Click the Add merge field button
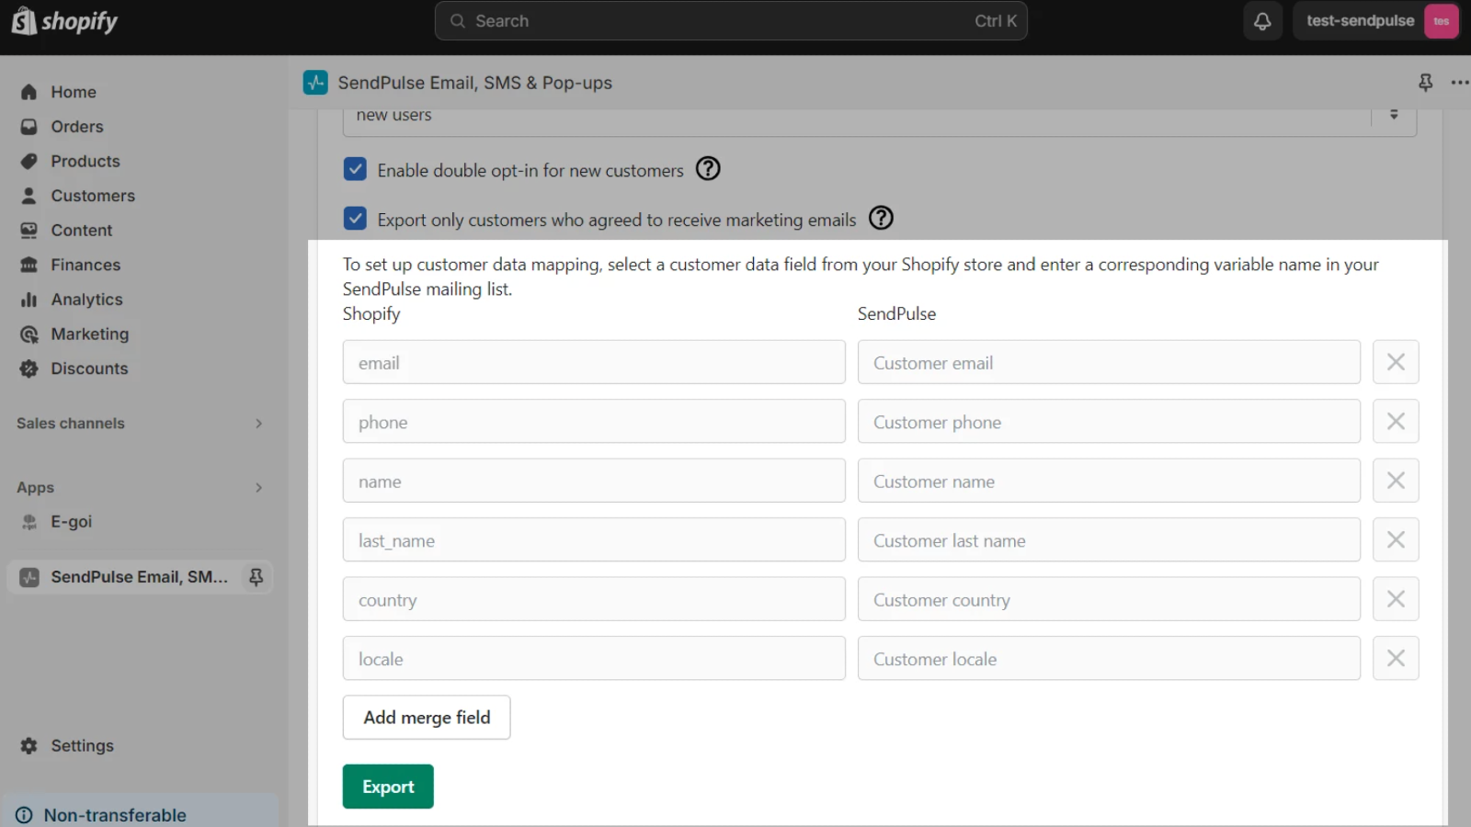This screenshot has width=1471, height=827. point(427,718)
